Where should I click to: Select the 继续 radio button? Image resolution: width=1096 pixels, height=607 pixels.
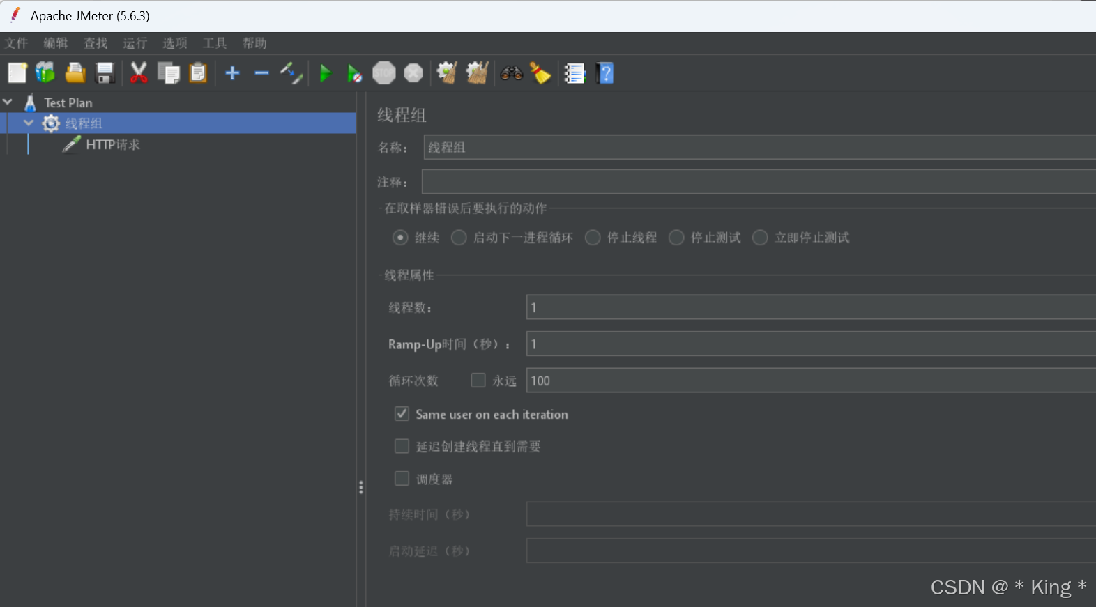[x=400, y=238]
